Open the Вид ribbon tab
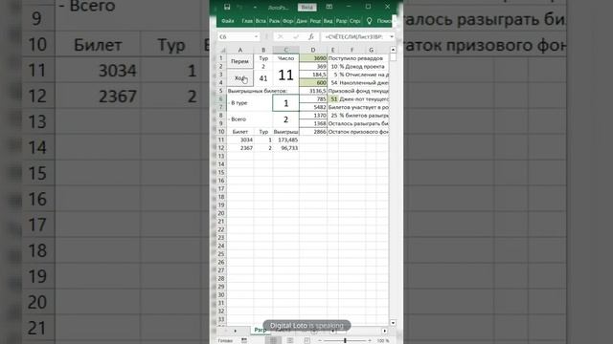This screenshot has height=344, width=613. pyautogui.click(x=328, y=21)
